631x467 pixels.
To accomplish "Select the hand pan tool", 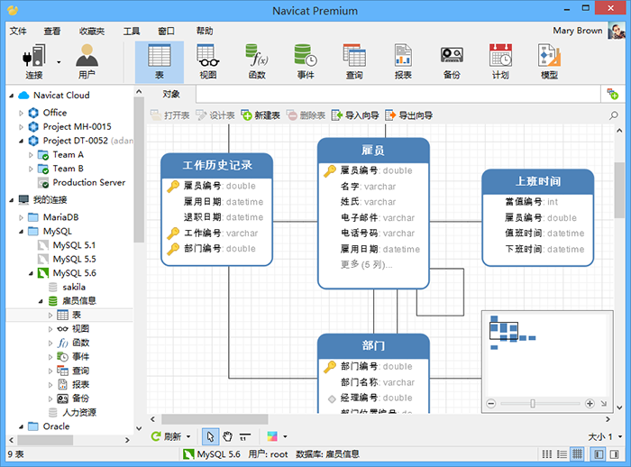I will click(228, 436).
